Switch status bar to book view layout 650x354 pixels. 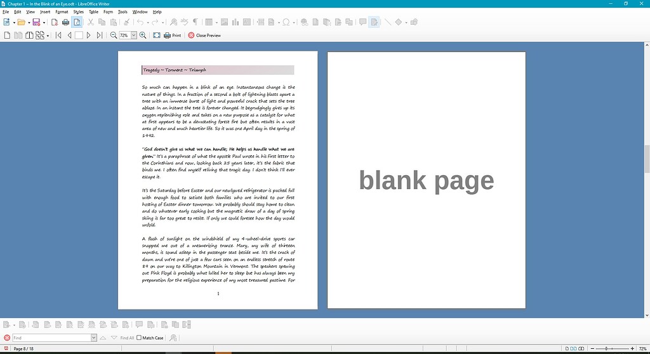582,348
